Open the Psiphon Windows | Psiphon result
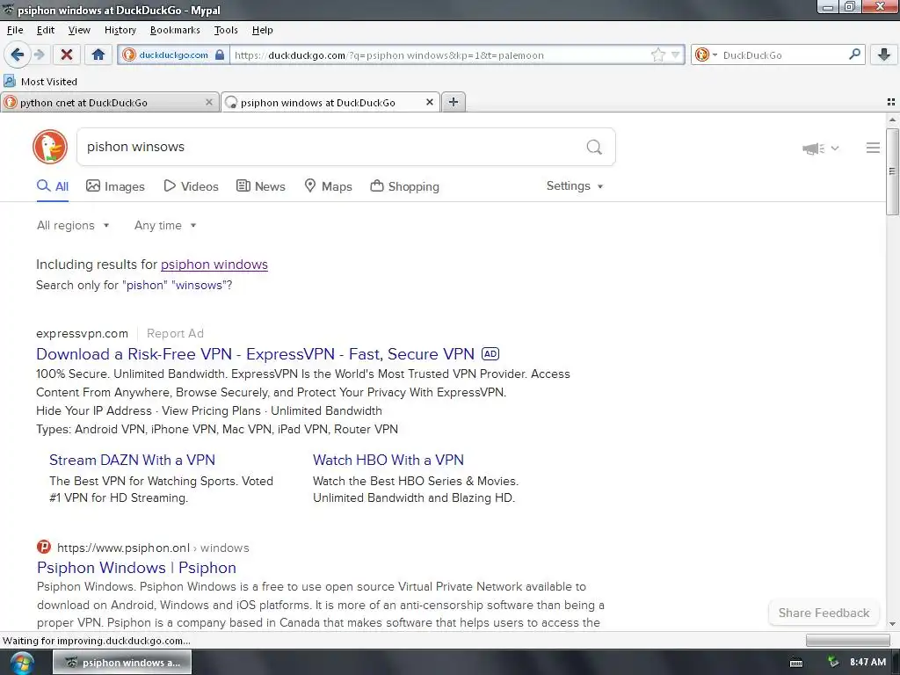 (136, 568)
